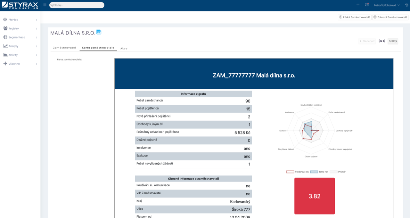410x218 pixels.
Task: Click the Styrax Consulting logo
Action: click(20, 5)
